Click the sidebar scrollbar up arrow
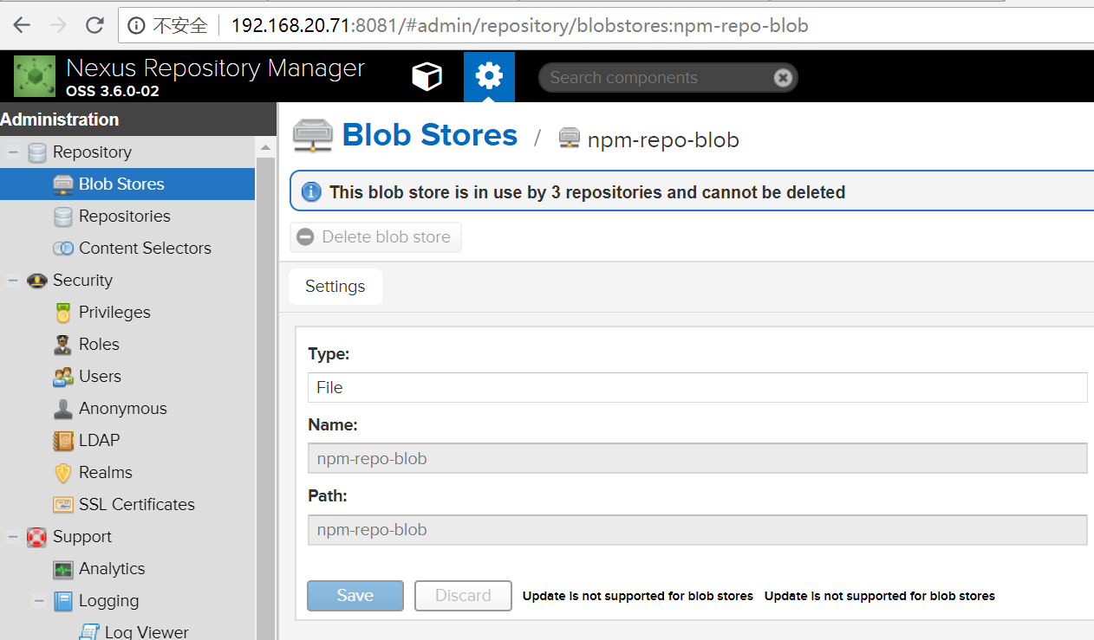This screenshot has height=640, width=1094. click(x=265, y=148)
